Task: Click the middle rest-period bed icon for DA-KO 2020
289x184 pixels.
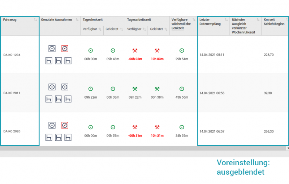Action: pyautogui.click(x=58, y=137)
